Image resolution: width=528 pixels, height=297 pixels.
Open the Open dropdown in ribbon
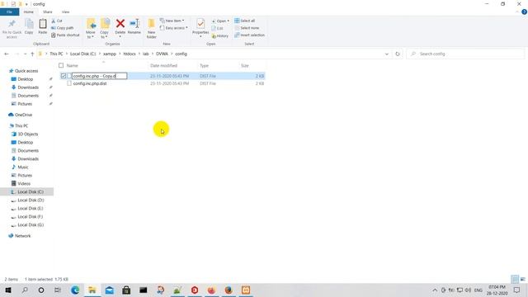pos(220,21)
